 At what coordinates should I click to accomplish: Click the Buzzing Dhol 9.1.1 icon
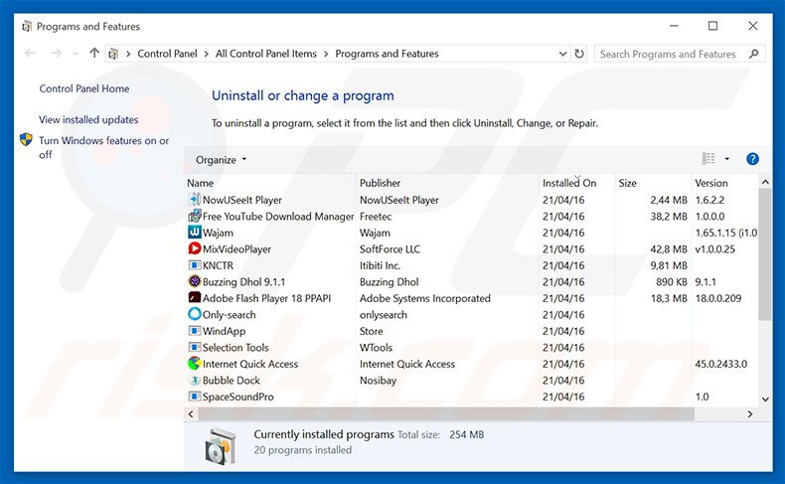click(x=194, y=281)
